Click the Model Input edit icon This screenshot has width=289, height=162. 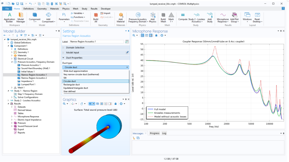point(127,52)
